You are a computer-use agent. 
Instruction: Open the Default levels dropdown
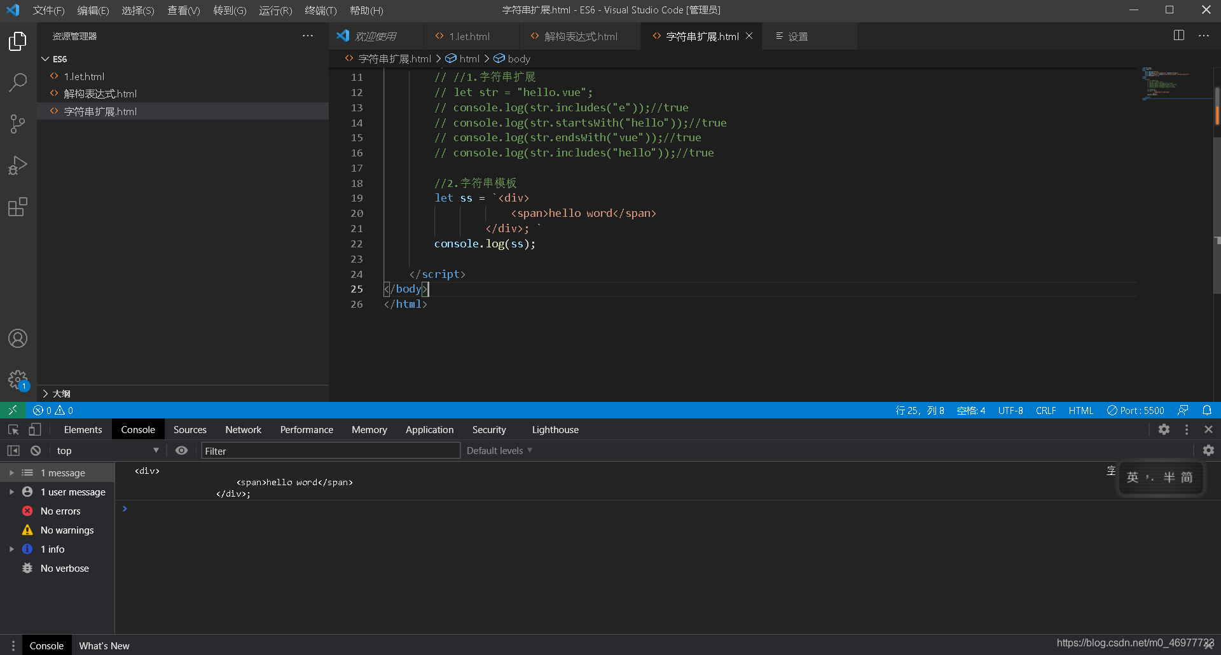coord(499,450)
